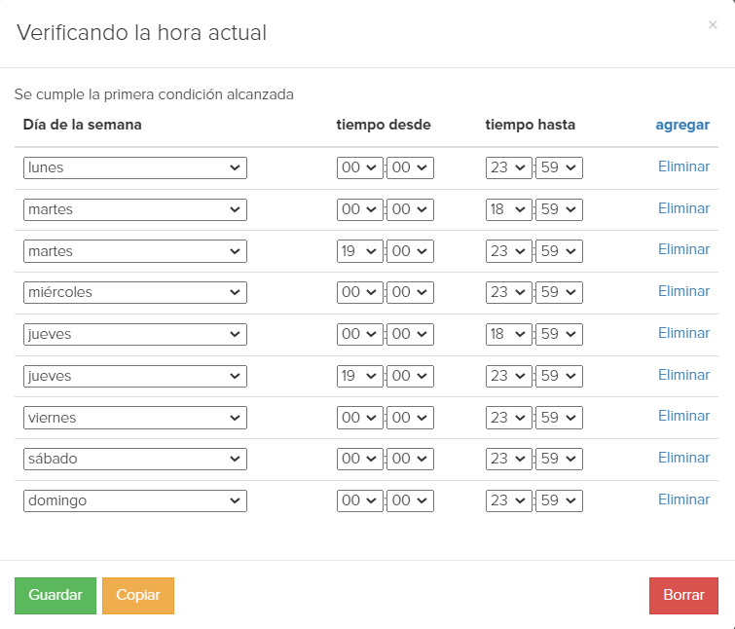The height and width of the screenshot is (629, 735).
Task: Change start hour 19 in second jueves row
Action: coord(359,376)
